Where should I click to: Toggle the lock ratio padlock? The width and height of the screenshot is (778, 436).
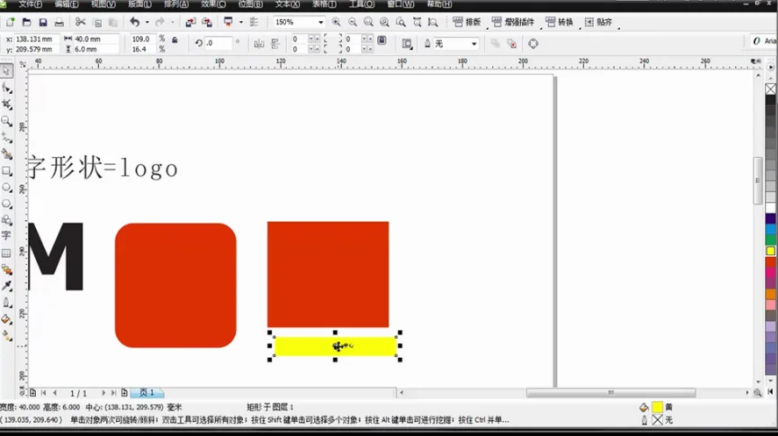(x=175, y=39)
